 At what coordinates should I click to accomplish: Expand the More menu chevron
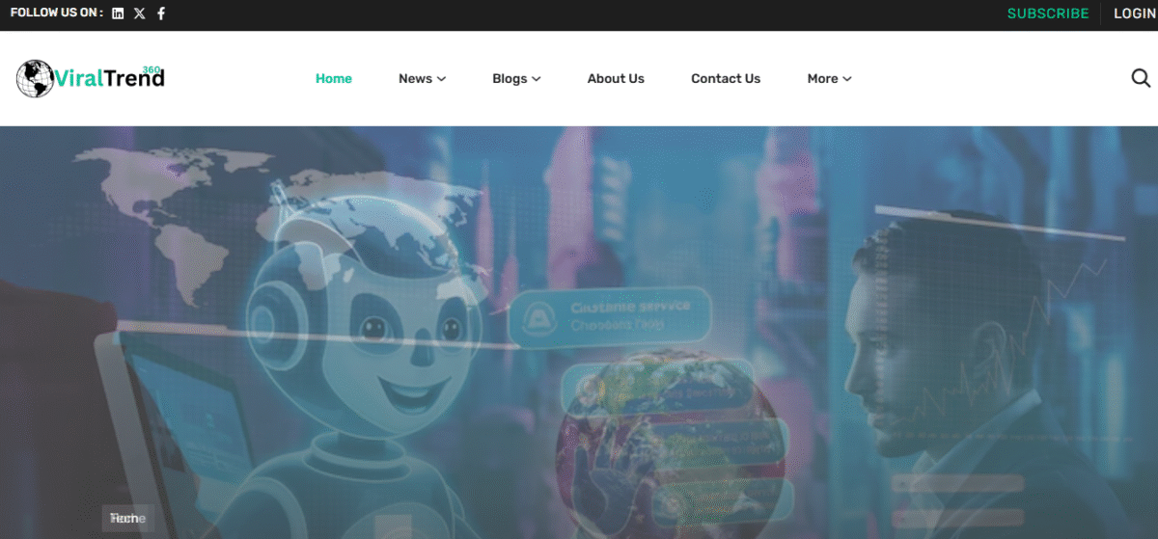click(x=847, y=79)
